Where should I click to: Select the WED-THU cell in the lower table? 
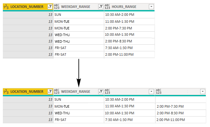tap(79, 113)
